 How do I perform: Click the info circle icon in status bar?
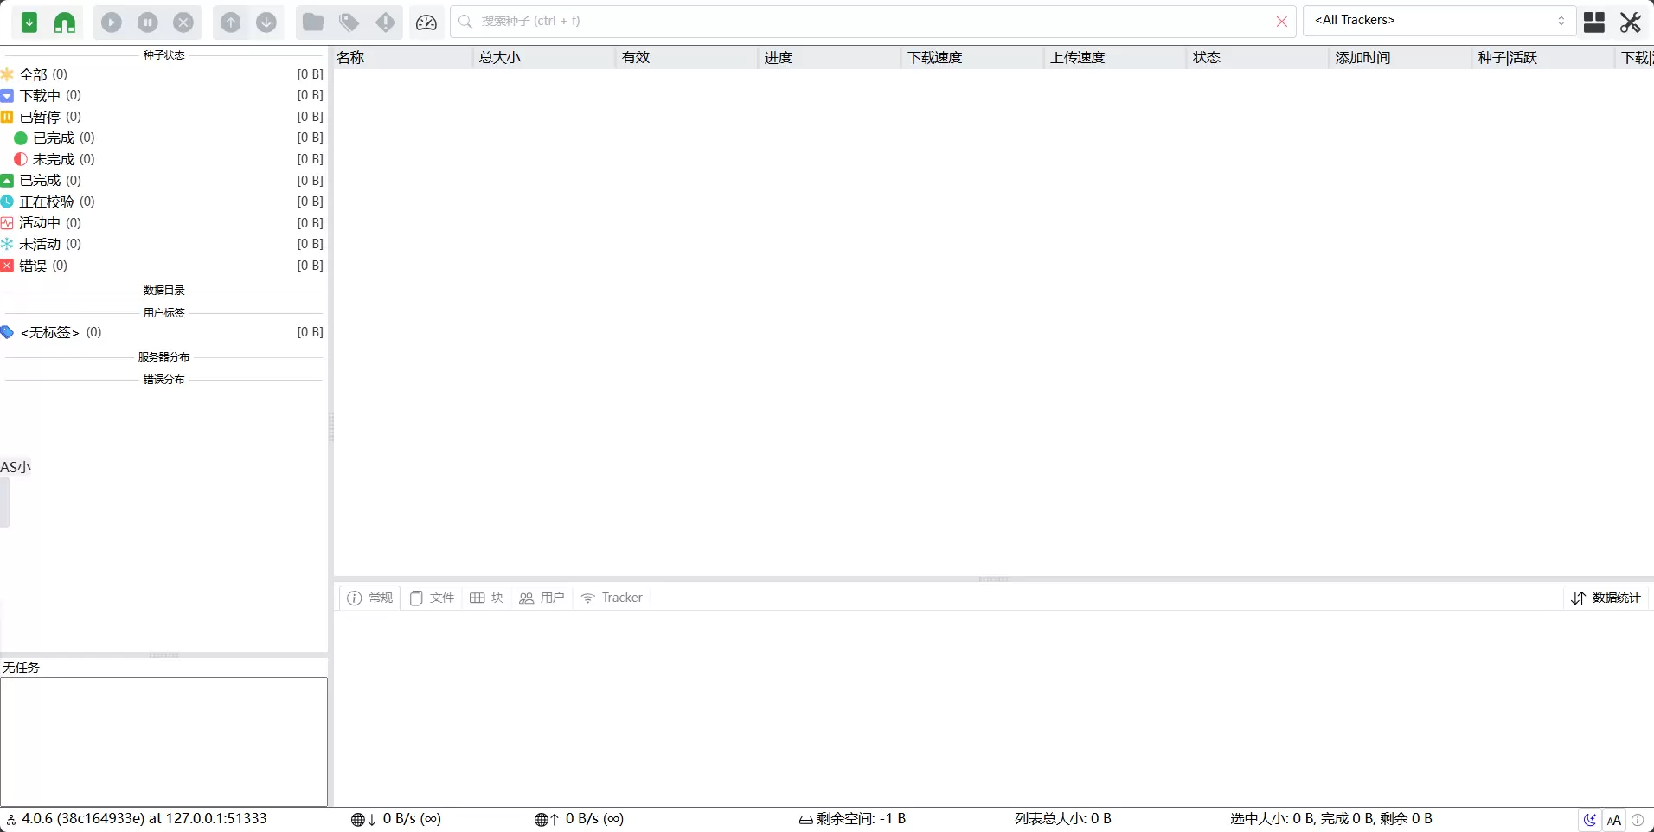tap(1638, 820)
